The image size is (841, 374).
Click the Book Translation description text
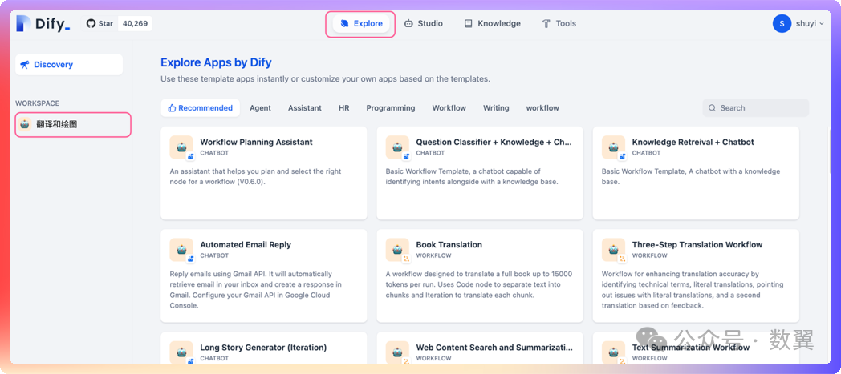[480, 284]
